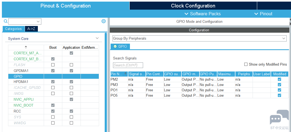Select RCC peripheral
Viewport: 291px width, 132px height.
[17, 111]
